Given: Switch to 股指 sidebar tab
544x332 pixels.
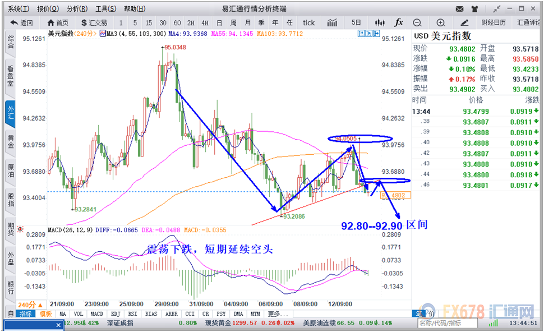Looking at the screenshot, I should click(x=11, y=200).
